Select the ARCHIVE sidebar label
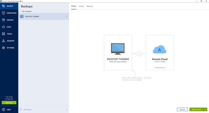The width and height of the screenshot is (209, 113). pos(10,20)
